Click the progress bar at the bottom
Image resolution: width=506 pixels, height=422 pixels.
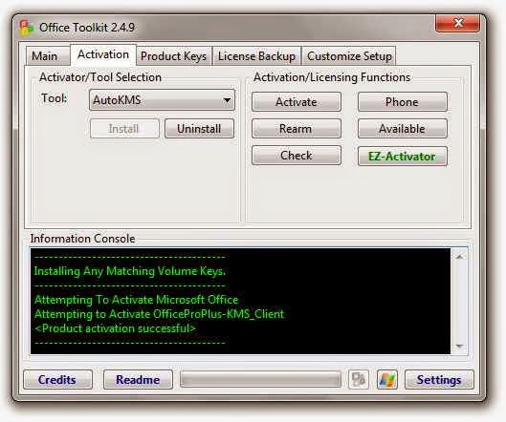[x=260, y=379]
